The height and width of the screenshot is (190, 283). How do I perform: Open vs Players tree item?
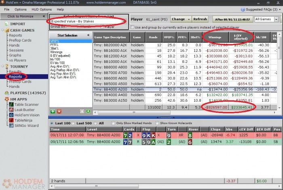pos(17,60)
